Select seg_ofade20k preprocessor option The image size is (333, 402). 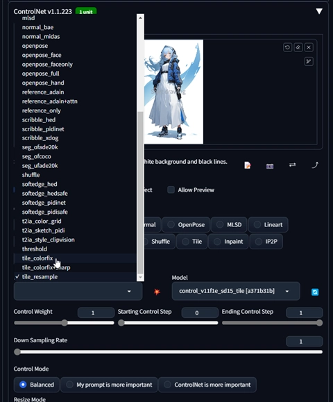[x=76, y=147]
